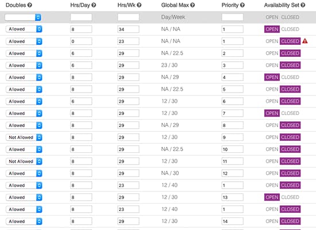Open the Not Allowed dropdown in priority 9 row
The image size is (316, 230).
coord(24,137)
